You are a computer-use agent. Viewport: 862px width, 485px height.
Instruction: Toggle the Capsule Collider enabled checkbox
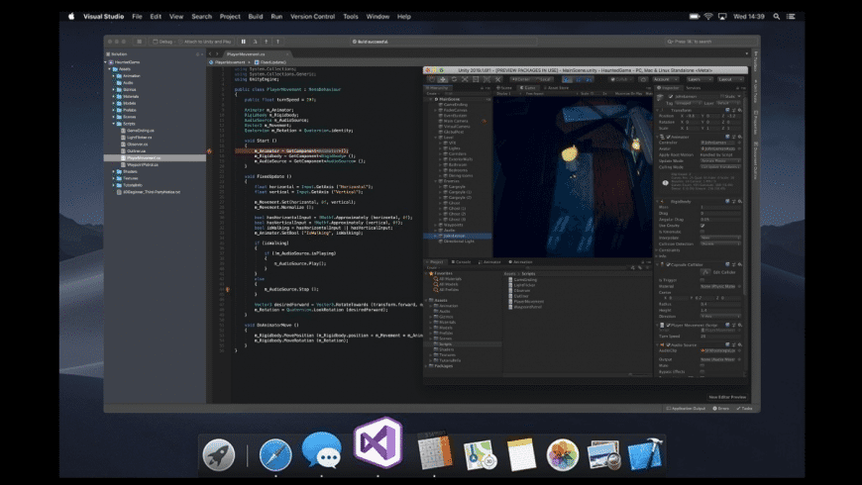668,264
